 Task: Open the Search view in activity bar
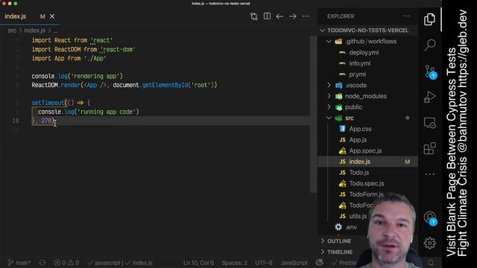pos(429,45)
